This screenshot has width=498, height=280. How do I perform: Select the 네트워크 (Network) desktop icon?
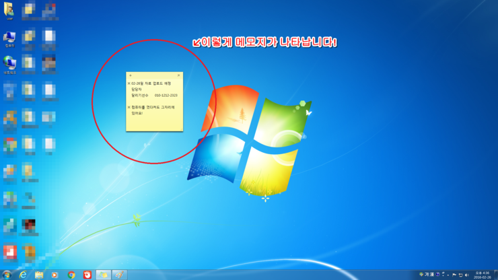(9, 65)
